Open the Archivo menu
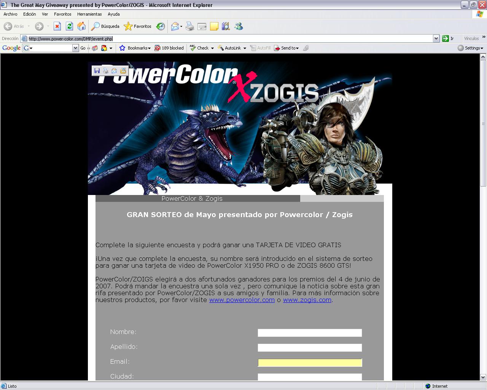The height and width of the screenshot is (390, 487). pyautogui.click(x=10, y=14)
